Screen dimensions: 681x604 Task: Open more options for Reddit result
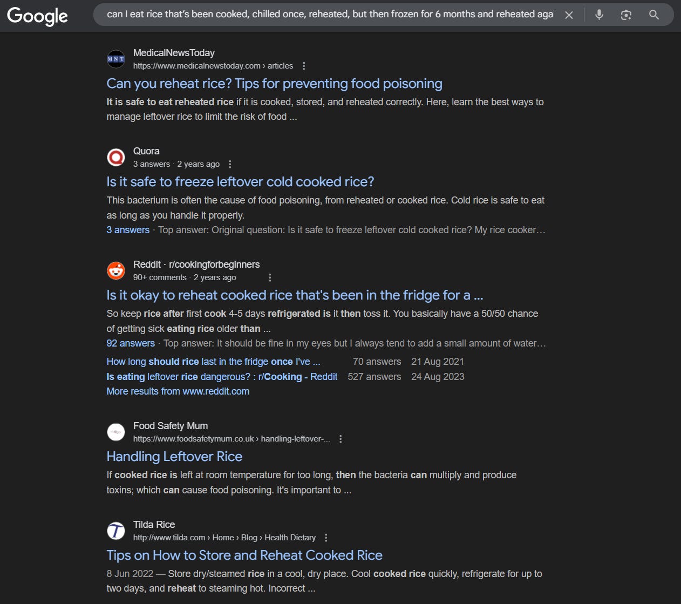click(x=270, y=277)
